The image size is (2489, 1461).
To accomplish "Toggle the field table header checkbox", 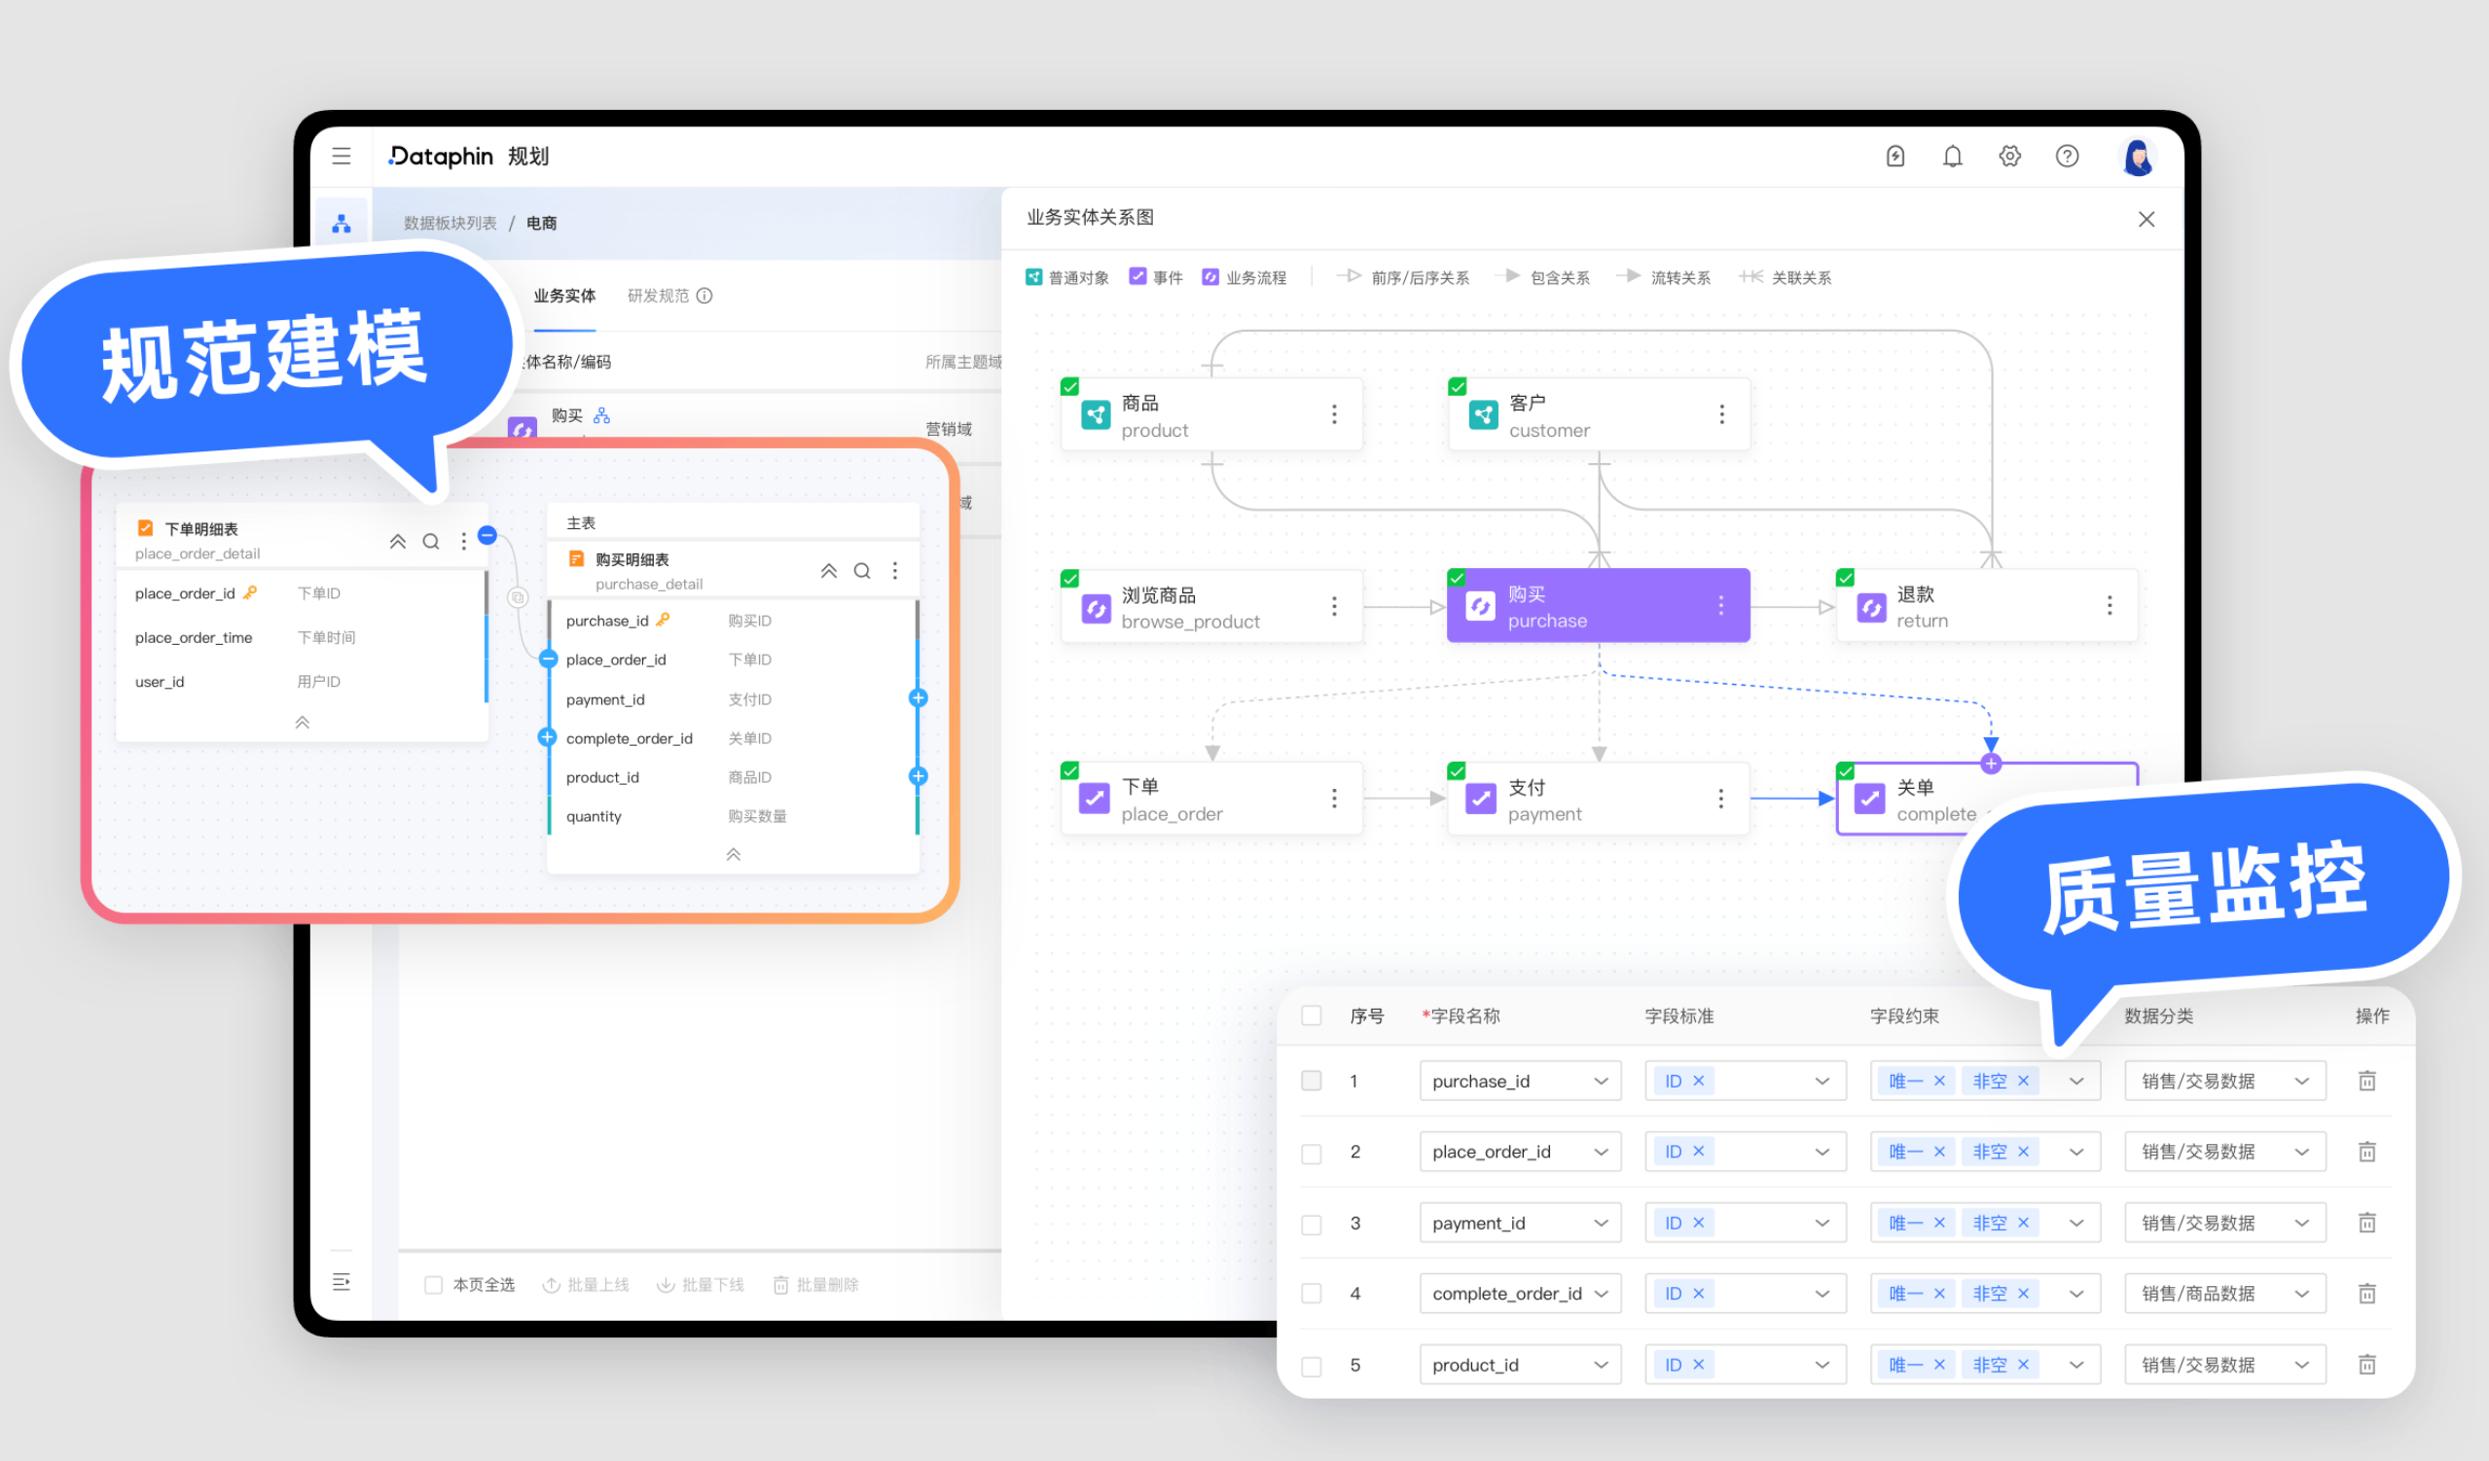I will (1311, 1016).
